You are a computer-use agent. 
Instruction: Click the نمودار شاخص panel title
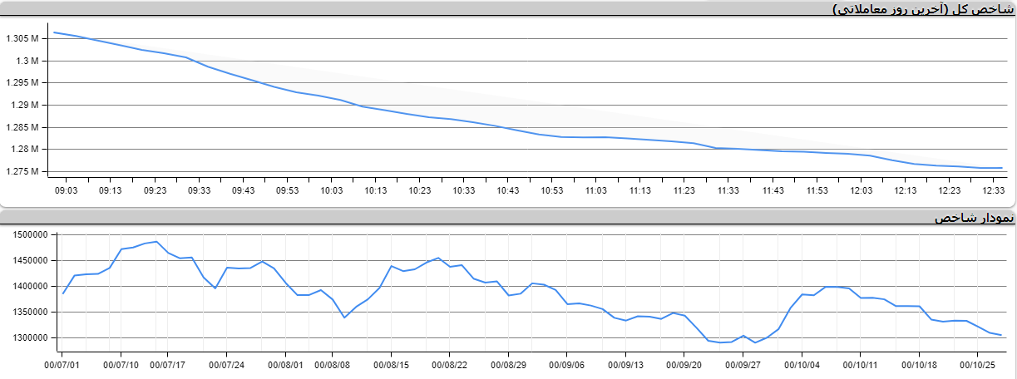pos(974,218)
